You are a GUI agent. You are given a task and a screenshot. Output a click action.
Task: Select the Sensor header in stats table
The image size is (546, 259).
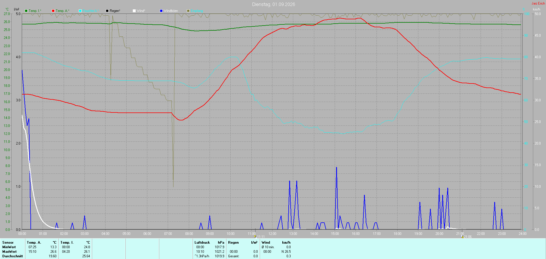pos(8,243)
